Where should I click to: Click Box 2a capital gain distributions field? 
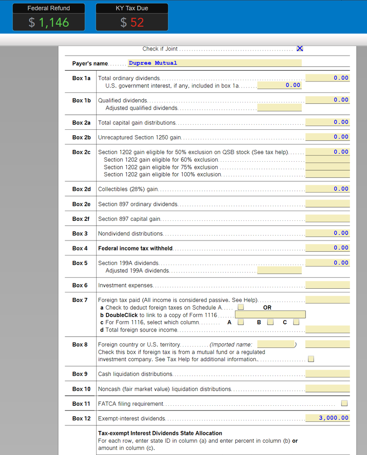click(x=327, y=122)
